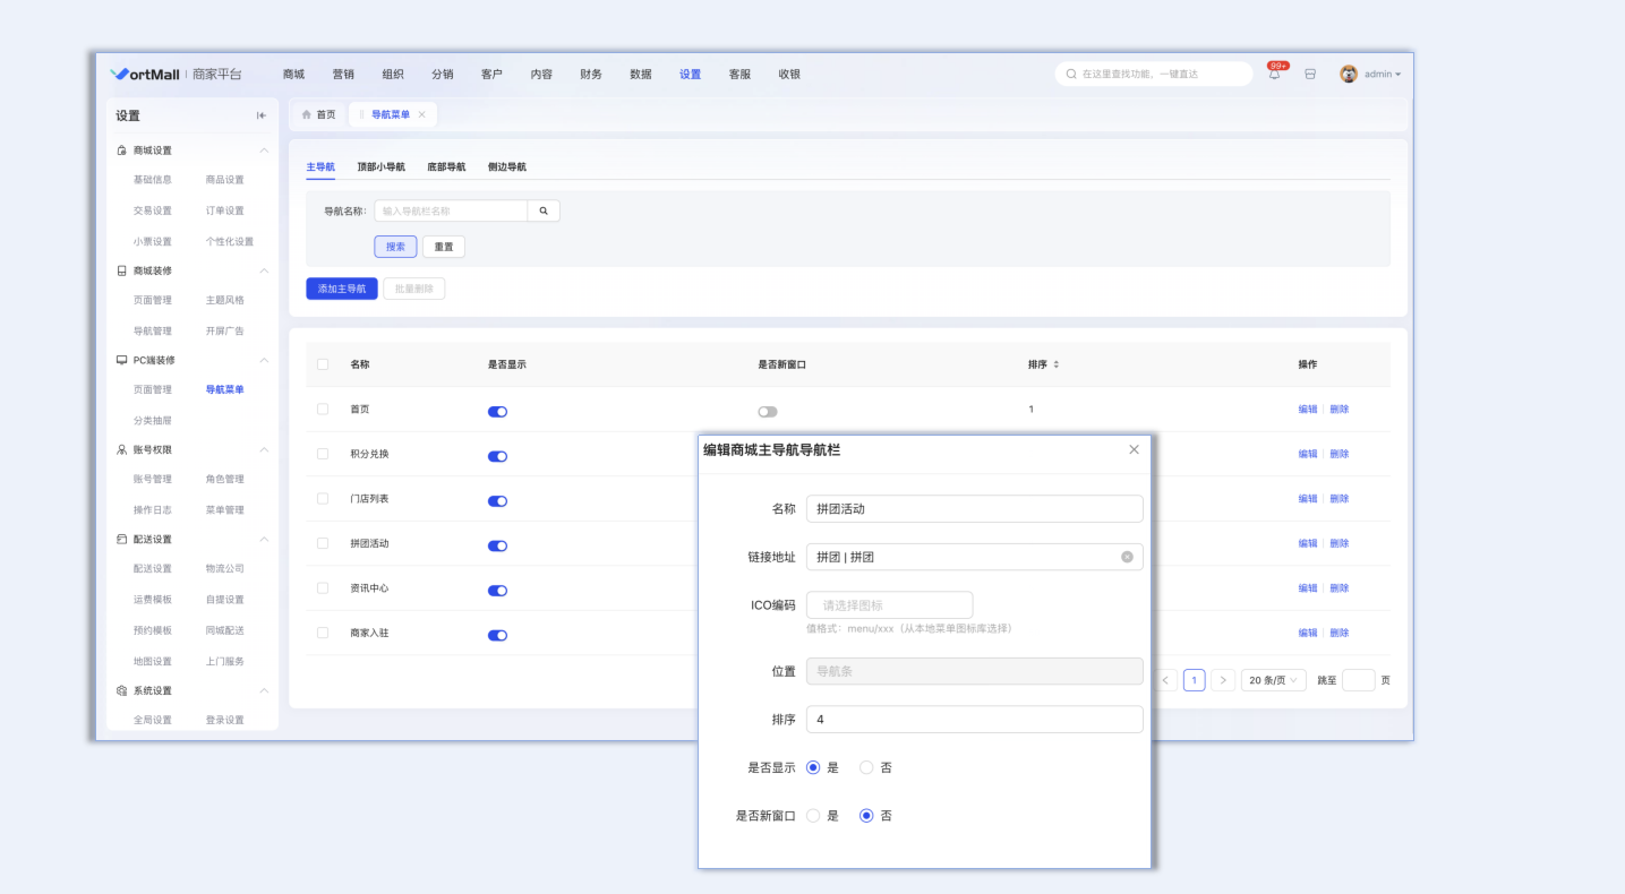The height and width of the screenshot is (894, 1625).
Task: Open the 营销 top menu
Action: (343, 74)
